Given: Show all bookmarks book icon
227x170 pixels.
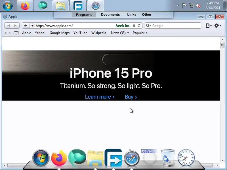Looking at the screenshot, I should tap(16, 33).
